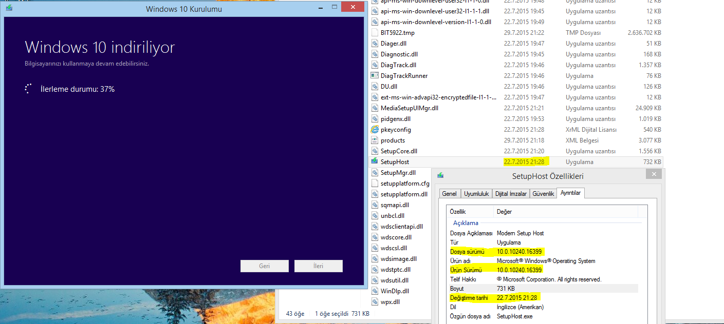Image resolution: width=724 pixels, height=324 pixels.
Task: Click the pidgenx.dll file icon
Action: tap(375, 118)
